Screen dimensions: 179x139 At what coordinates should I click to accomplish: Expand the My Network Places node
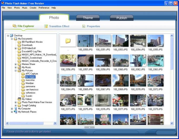[x=12, y=112]
